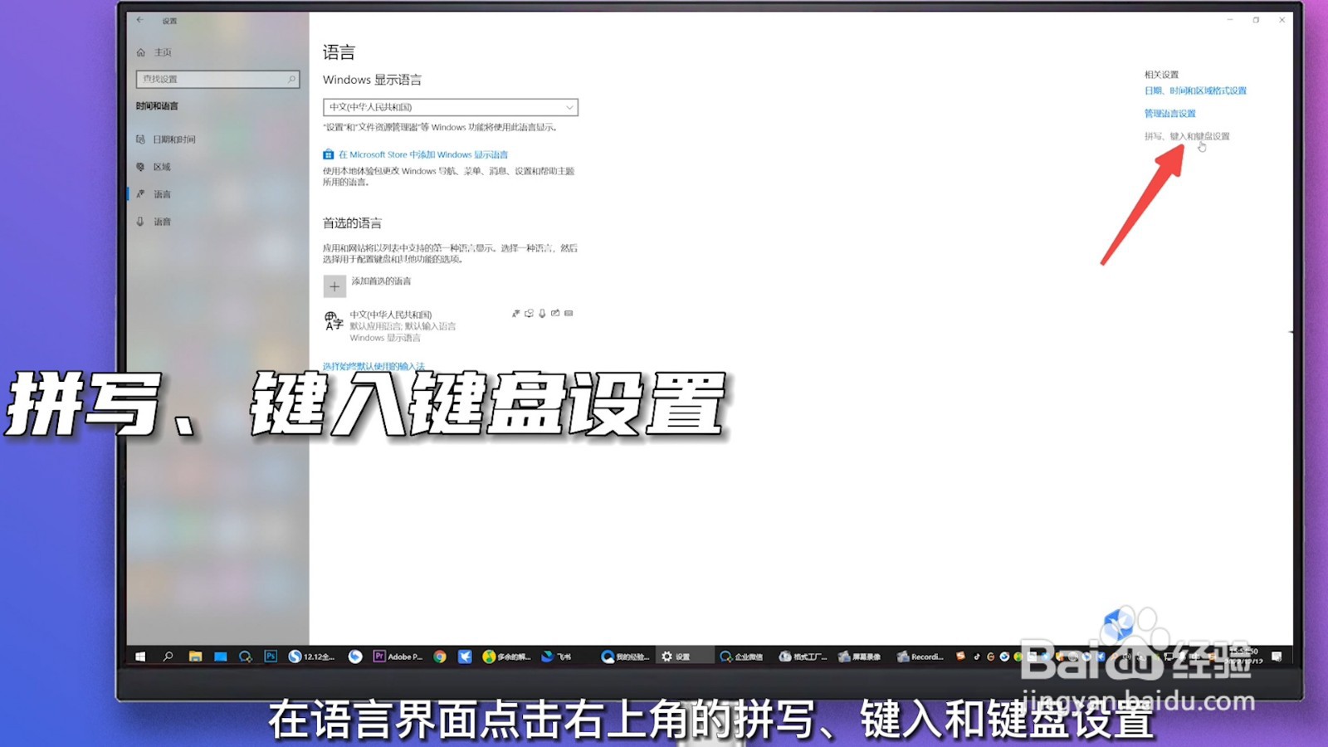Image resolution: width=1328 pixels, height=747 pixels.
Task: Open the 12.12 taskbar item
Action: (311, 657)
